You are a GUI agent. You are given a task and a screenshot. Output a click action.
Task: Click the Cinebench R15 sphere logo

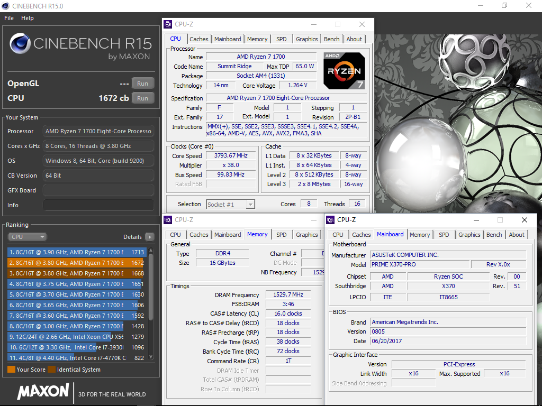[x=20, y=43]
